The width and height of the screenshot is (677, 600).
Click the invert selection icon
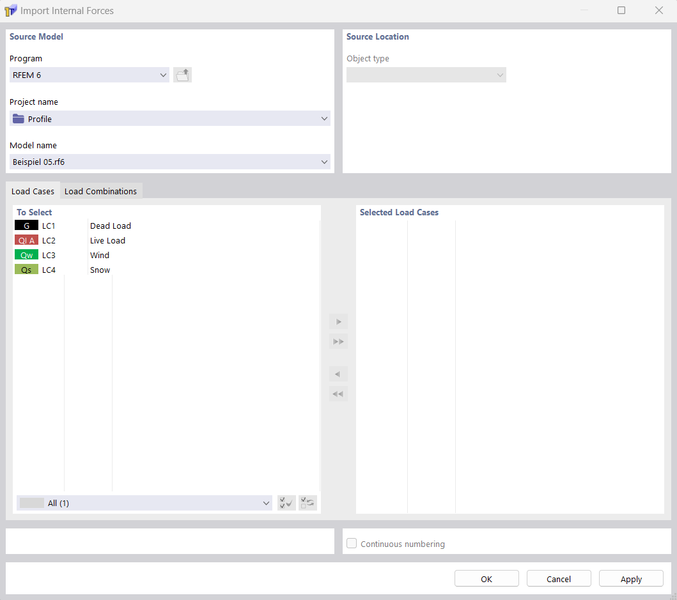coord(307,503)
